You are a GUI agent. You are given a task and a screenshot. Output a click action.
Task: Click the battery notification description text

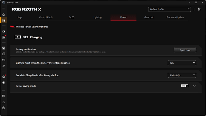tap(61, 52)
